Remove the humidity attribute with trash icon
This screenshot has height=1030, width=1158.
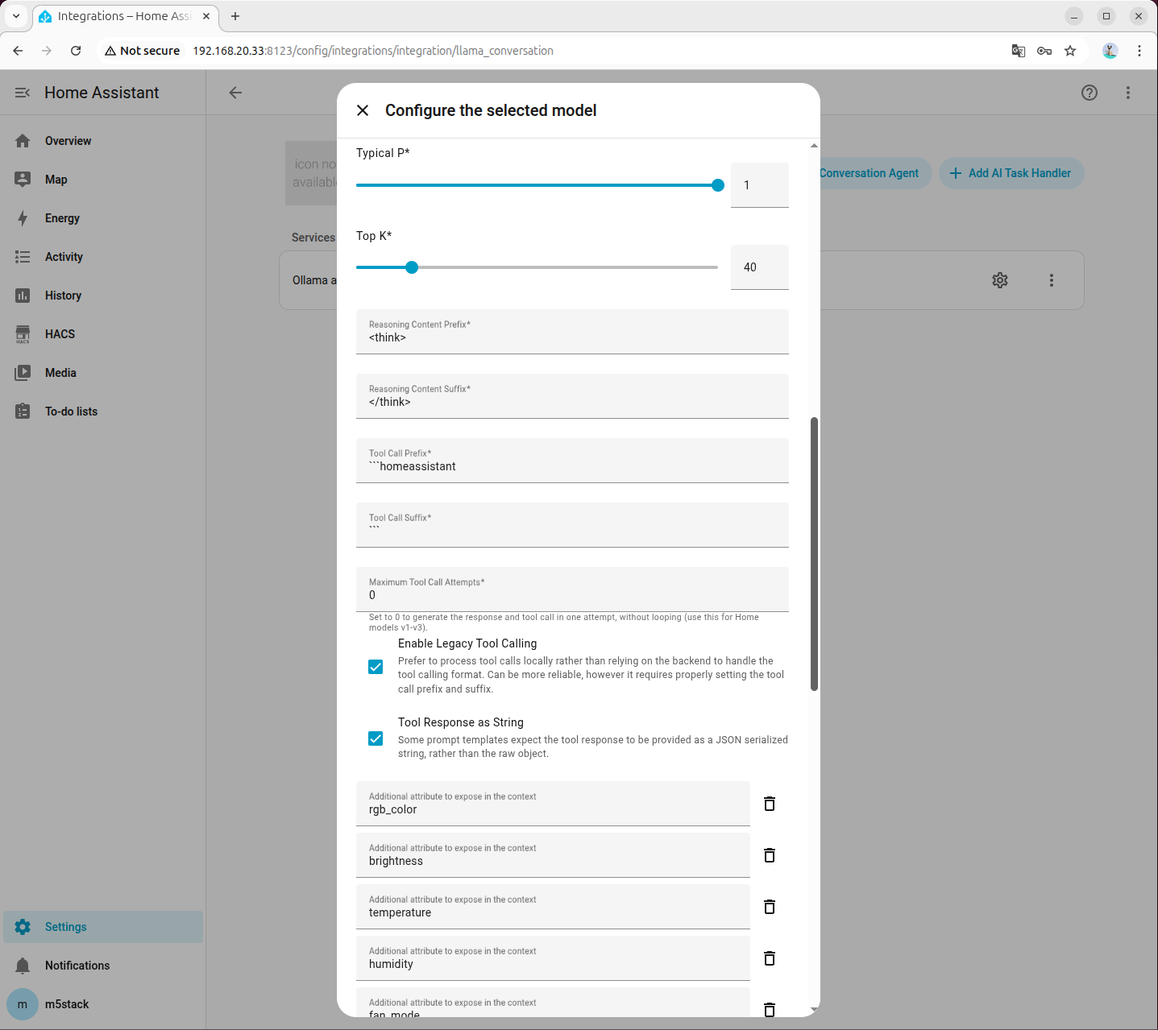point(770,958)
